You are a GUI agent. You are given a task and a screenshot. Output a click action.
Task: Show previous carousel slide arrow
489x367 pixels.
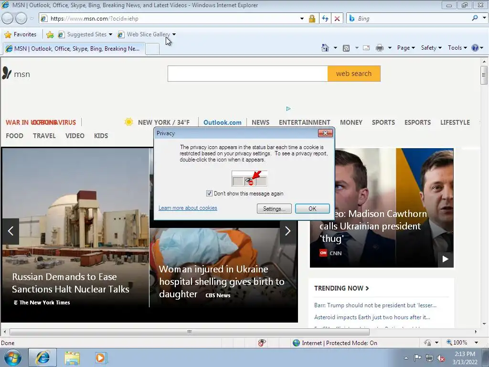[11, 231]
